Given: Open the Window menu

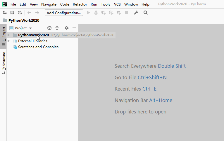Looking at the screenshot, I should click(x=131, y=4).
